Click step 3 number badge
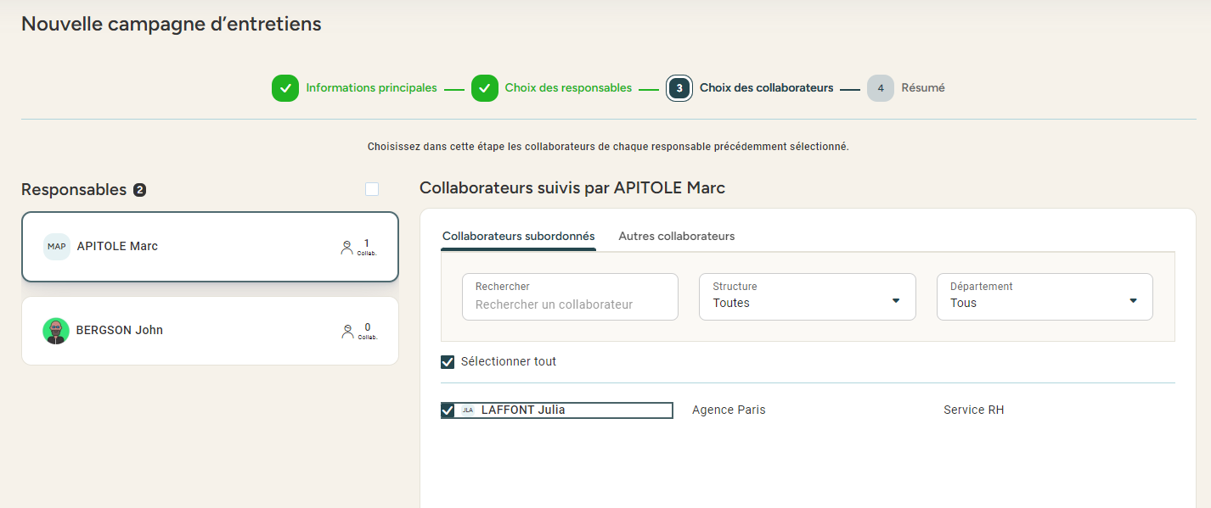Image resolution: width=1211 pixels, height=508 pixels. click(x=679, y=88)
